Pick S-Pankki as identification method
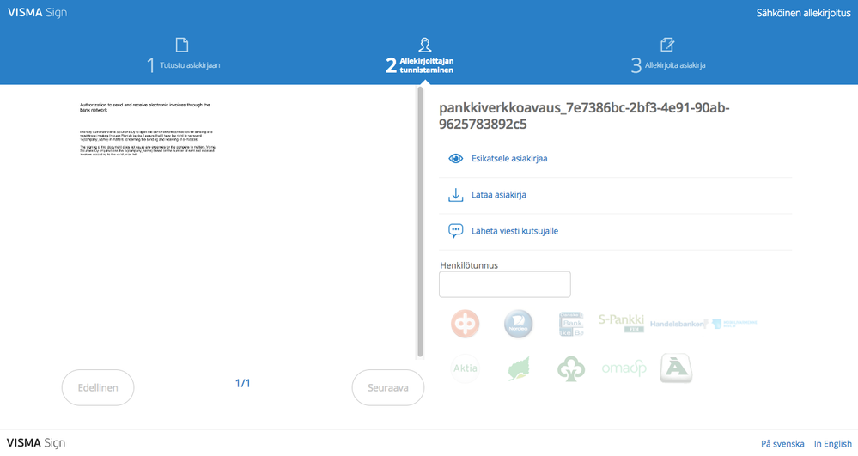858x456 pixels. [x=621, y=323]
